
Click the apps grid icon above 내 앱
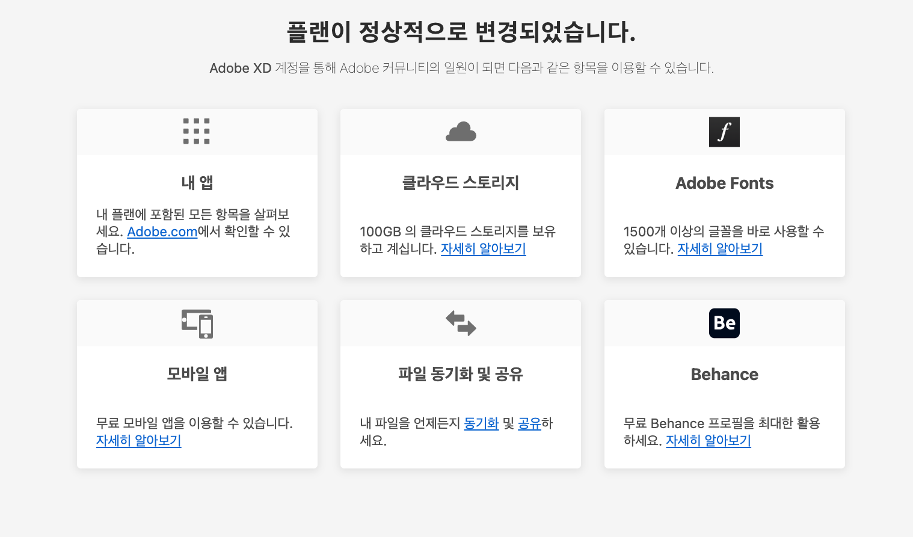point(197,131)
